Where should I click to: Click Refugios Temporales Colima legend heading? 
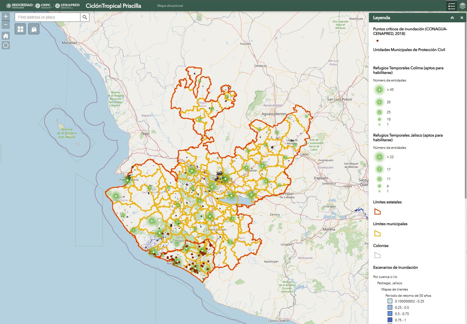(x=408, y=70)
